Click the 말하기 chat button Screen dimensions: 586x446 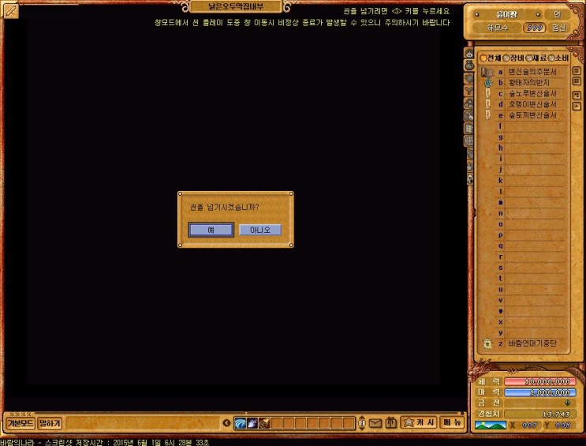coord(50,423)
